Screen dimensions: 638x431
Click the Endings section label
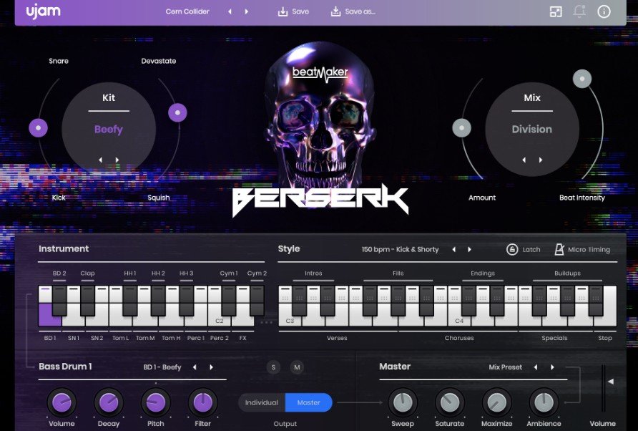(x=483, y=273)
